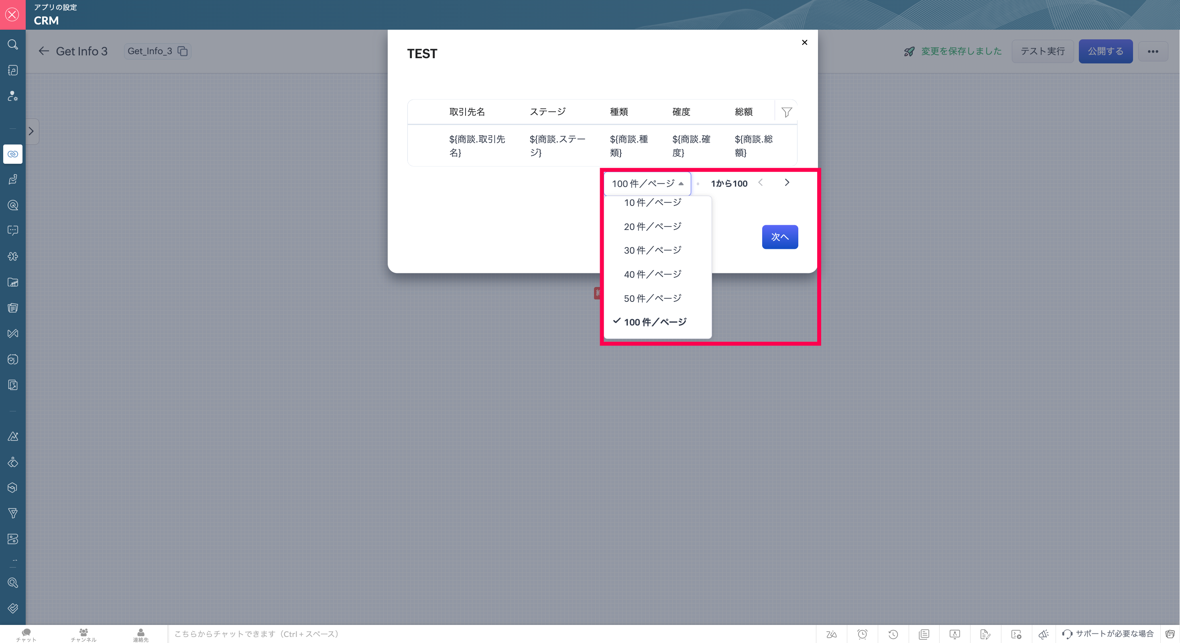Screen dimensions: 1180x643
Task: Click the テスト実行 button
Action: [1042, 51]
